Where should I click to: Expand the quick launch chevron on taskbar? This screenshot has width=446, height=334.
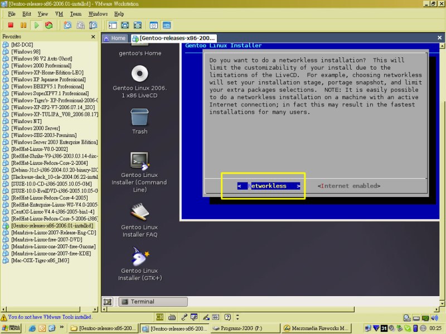pyautogui.click(x=61, y=327)
